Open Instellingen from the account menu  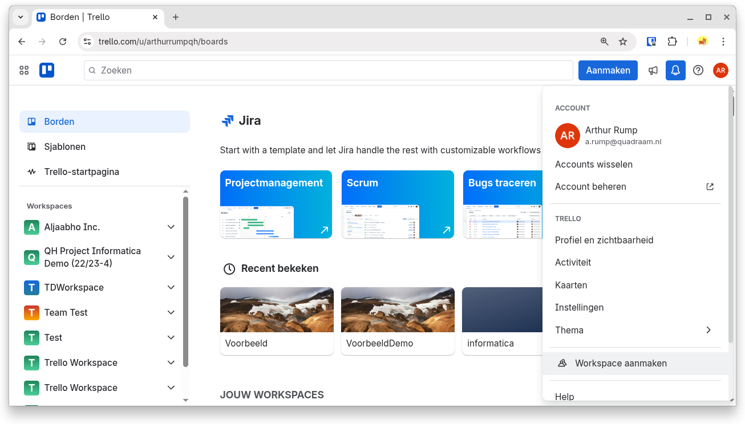[x=579, y=307]
